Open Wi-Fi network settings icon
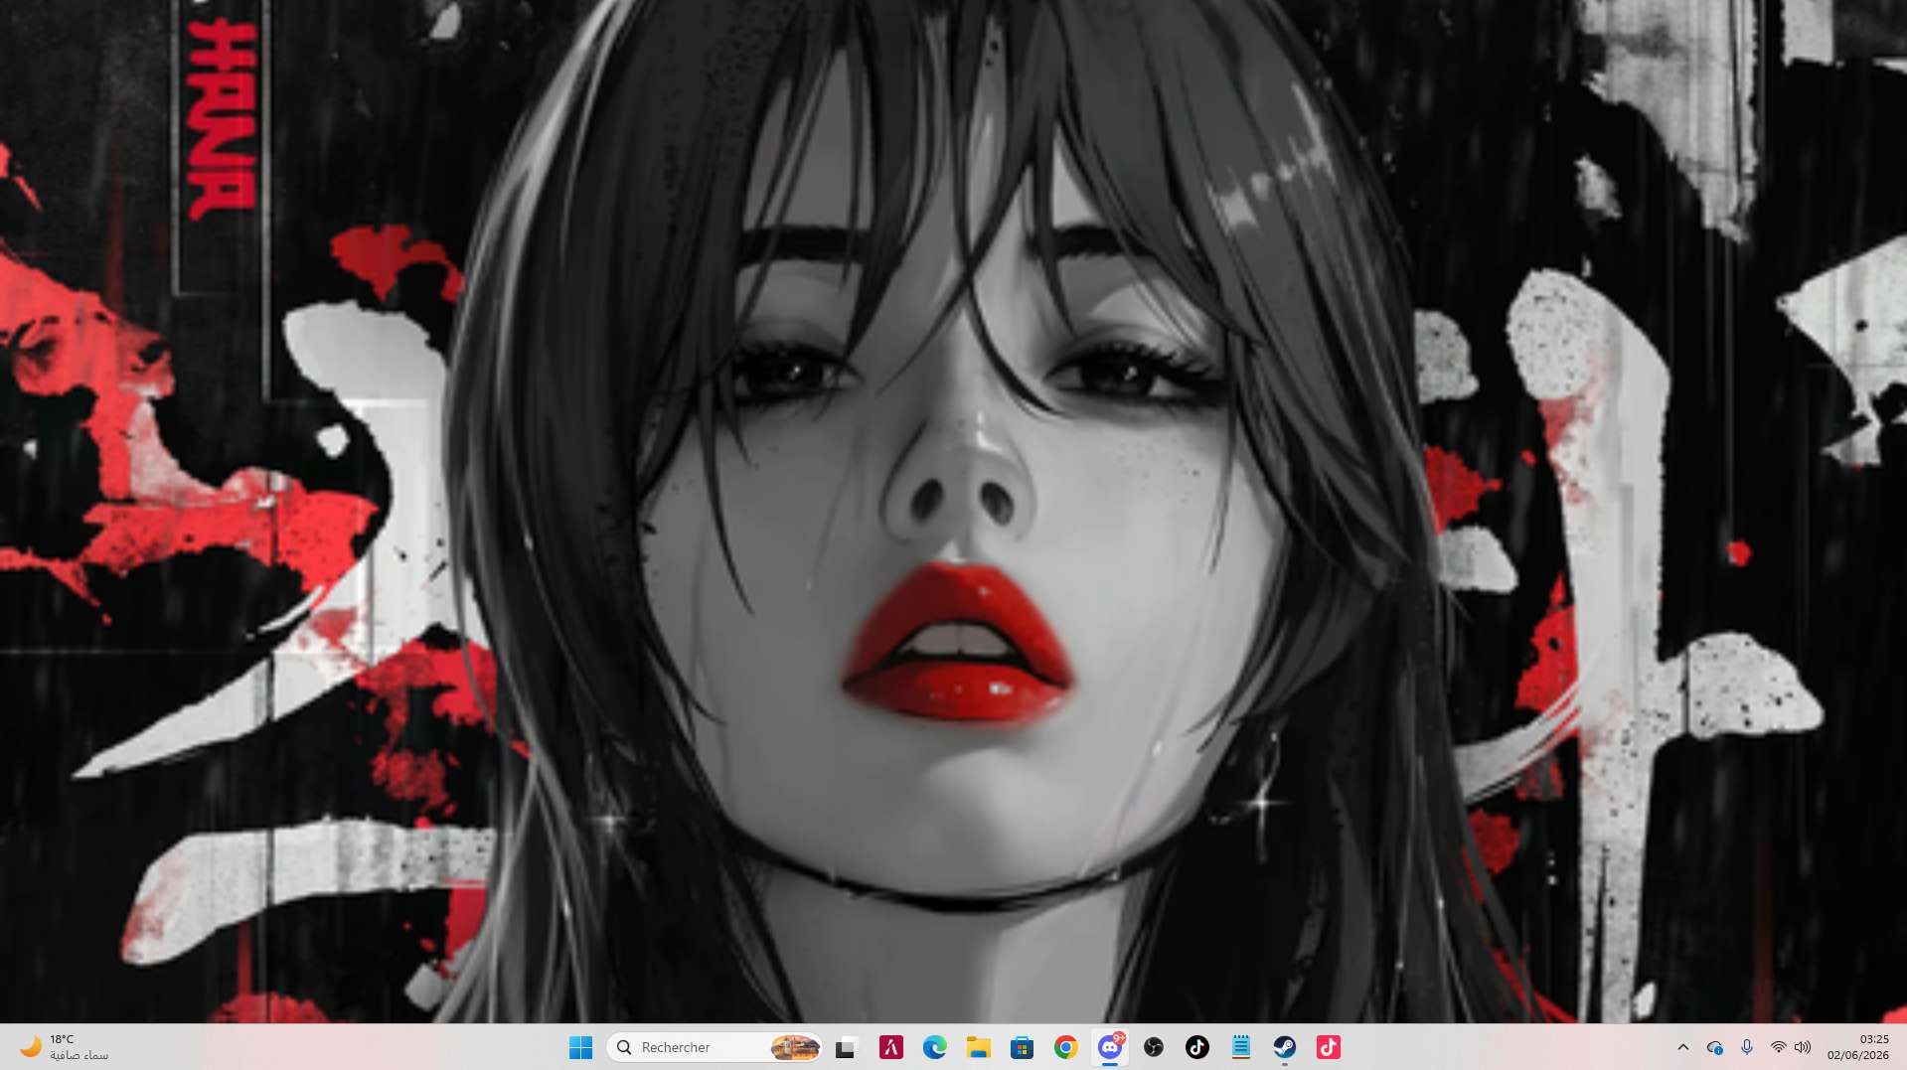Viewport: 1907px width, 1070px height. [1778, 1047]
